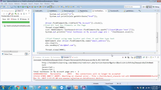Focus the Quick Access search field
This screenshot has width=161, height=90.
pyautogui.click(x=132, y=7)
